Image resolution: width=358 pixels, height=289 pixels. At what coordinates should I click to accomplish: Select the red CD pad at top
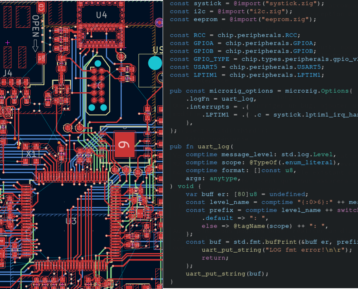point(41,7)
